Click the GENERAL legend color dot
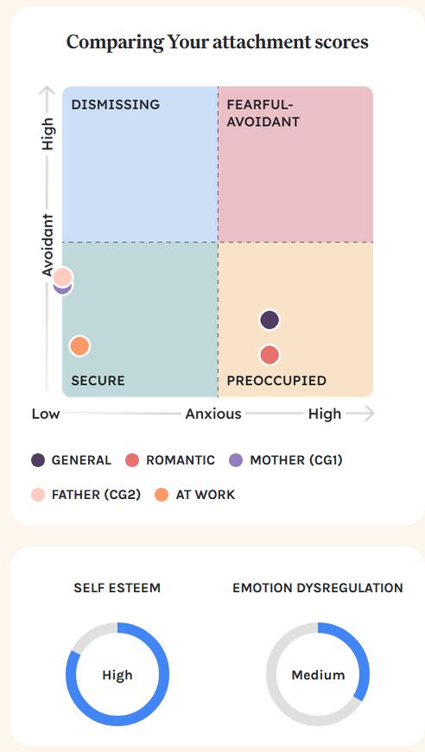The image size is (425, 752). click(x=38, y=460)
